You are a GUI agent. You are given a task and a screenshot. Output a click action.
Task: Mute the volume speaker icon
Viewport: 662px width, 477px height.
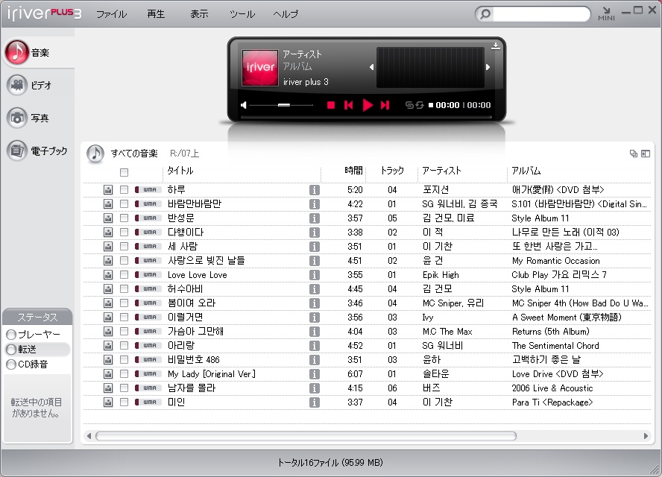[244, 105]
